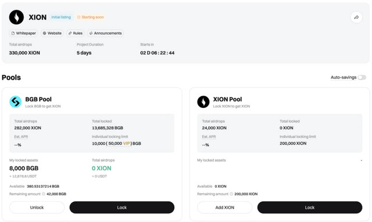Image resolution: width=372 pixels, height=222 pixels.
Task: Click Lock button in BGB Pool
Action: (122, 208)
